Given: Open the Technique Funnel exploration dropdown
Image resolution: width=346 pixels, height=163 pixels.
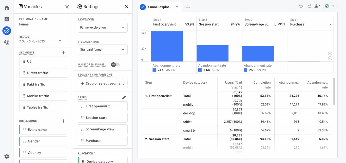Looking at the screenshot, I should (103, 28).
